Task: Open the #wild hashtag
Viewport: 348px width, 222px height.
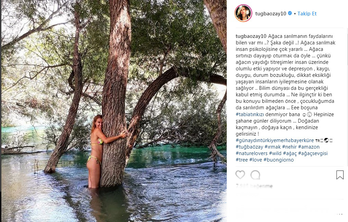Action: 275,153
